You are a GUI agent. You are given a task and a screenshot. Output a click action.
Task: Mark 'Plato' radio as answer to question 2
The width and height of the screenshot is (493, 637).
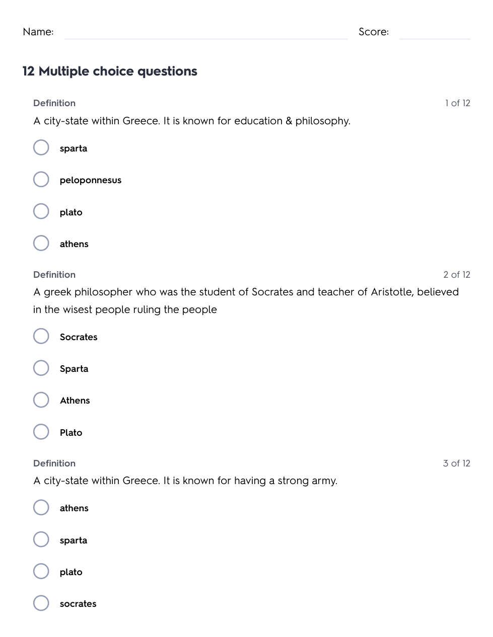point(41,432)
